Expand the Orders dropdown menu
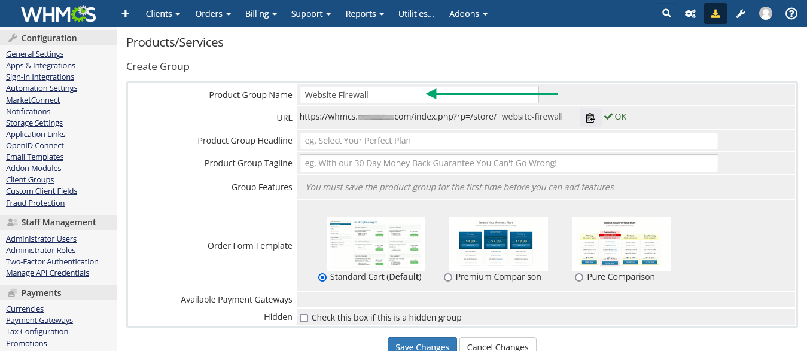Image resolution: width=807 pixels, height=351 pixels. pyautogui.click(x=213, y=13)
